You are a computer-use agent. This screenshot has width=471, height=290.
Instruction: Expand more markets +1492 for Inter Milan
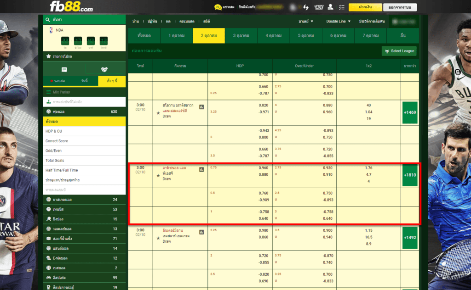click(410, 238)
